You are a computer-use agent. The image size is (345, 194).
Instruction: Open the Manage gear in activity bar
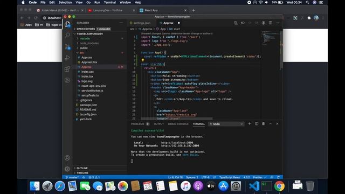(x=67, y=169)
